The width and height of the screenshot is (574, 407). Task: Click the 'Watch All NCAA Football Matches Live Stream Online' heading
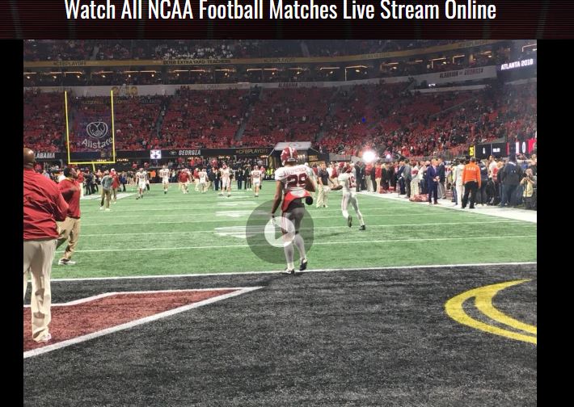click(x=280, y=10)
